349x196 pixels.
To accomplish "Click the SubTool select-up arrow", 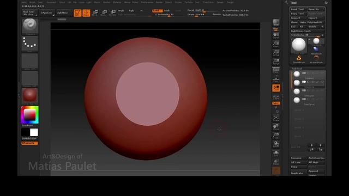I will (x=311, y=145).
